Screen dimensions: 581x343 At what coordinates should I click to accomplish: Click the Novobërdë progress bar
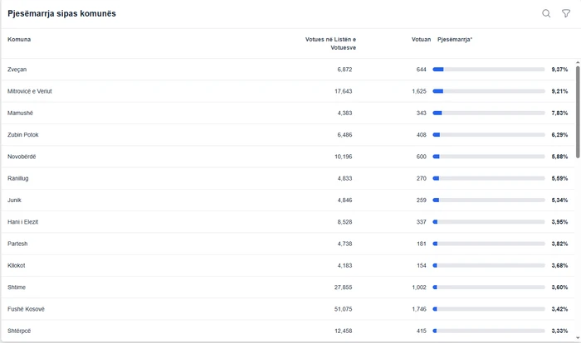click(x=488, y=157)
